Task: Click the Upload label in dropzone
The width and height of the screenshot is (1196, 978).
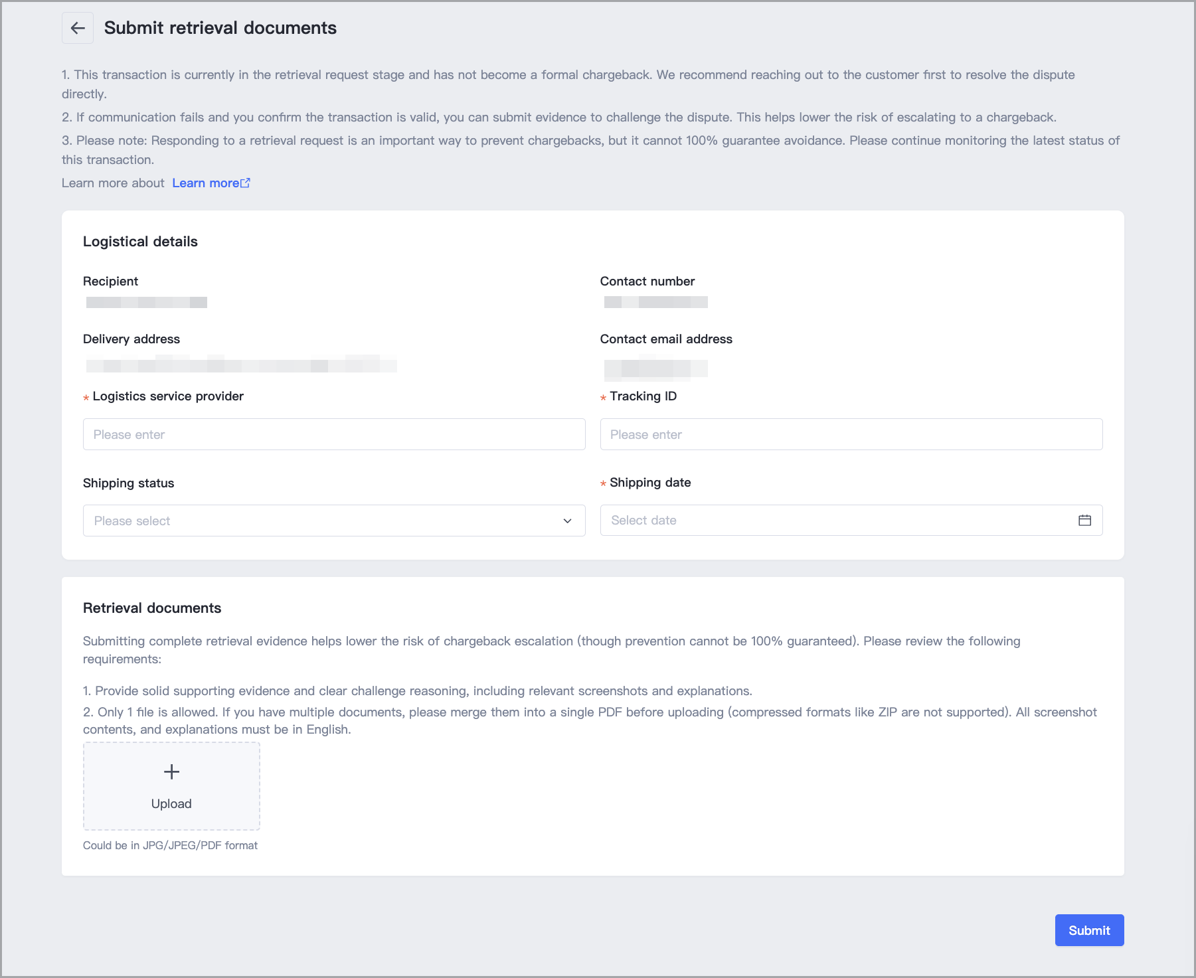Action: pos(171,803)
